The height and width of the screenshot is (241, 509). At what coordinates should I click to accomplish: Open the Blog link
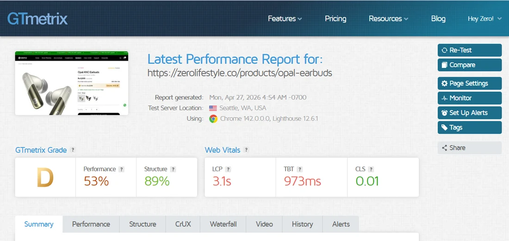pos(438,19)
